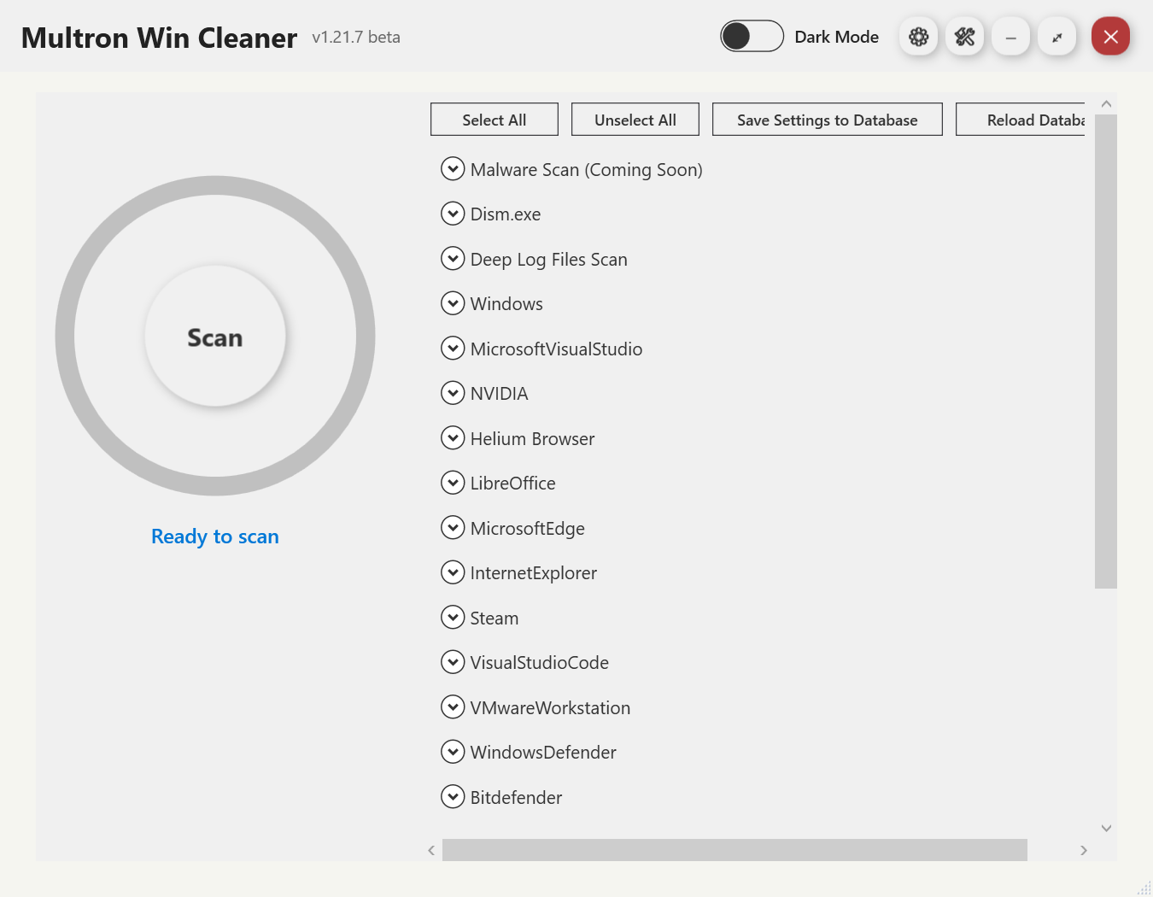Click the scroll right arrow
The height and width of the screenshot is (897, 1153).
(1084, 850)
